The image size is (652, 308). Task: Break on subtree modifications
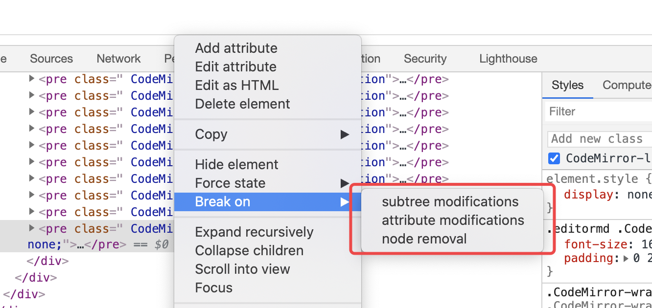coord(450,202)
